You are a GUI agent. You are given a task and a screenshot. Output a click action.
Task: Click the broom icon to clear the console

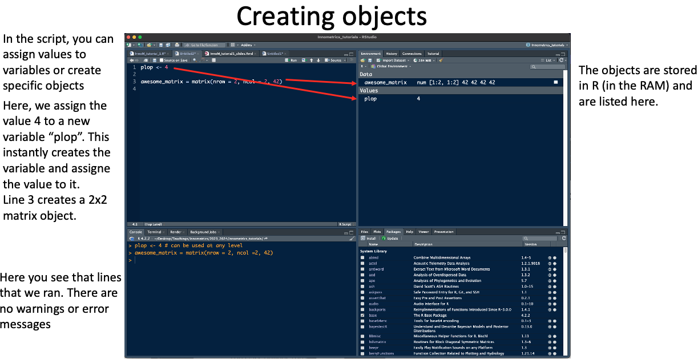[350, 238]
